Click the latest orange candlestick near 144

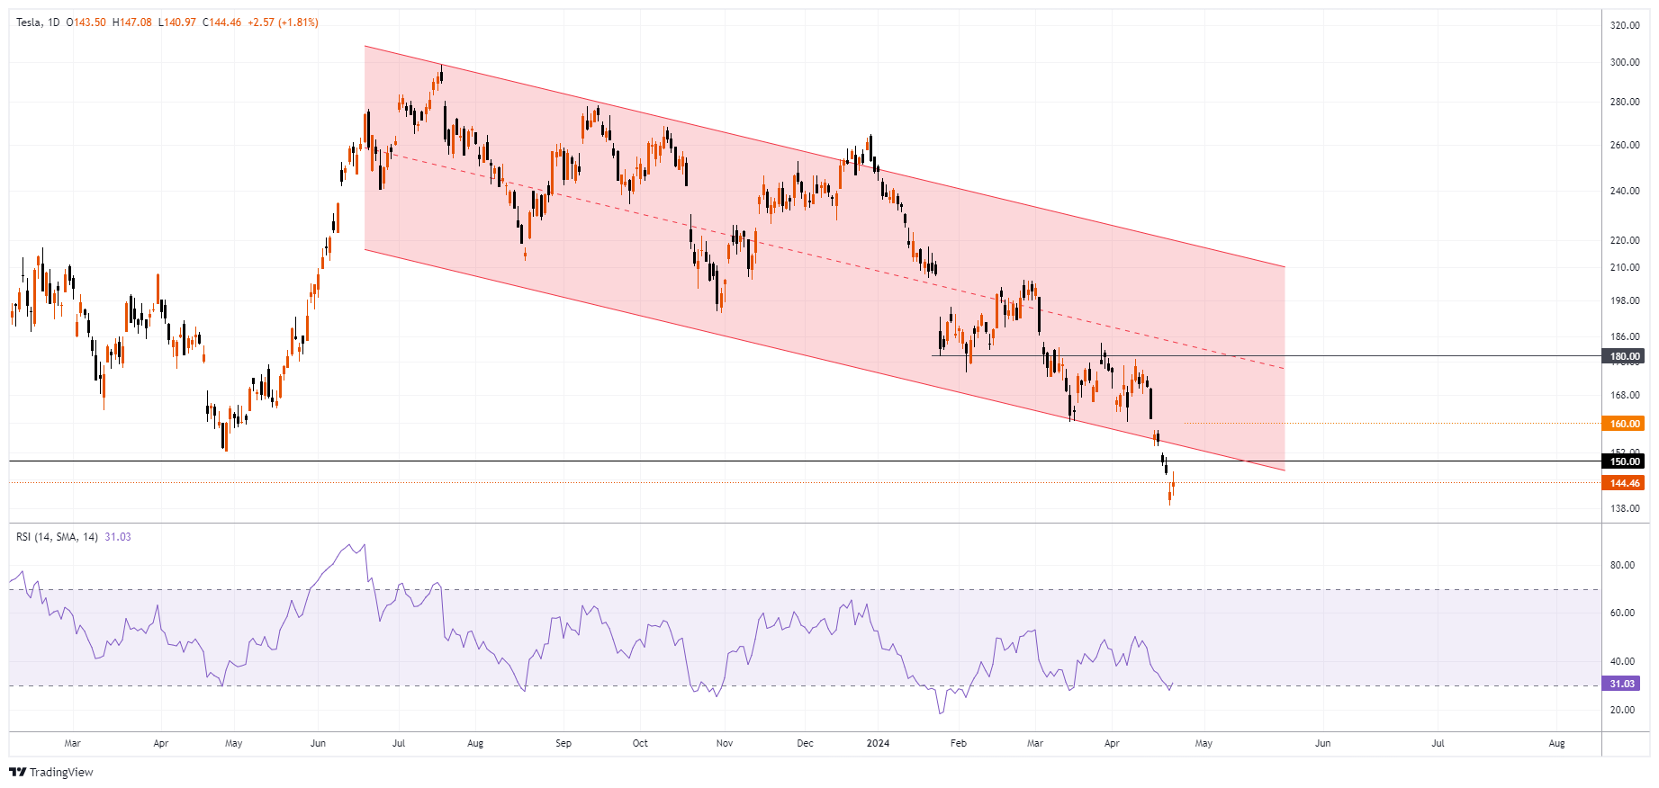tap(1173, 484)
